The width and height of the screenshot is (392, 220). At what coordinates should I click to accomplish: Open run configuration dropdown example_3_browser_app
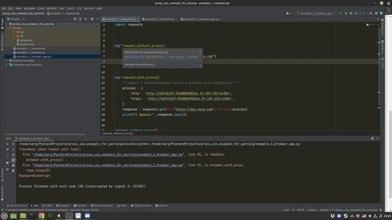[x=316, y=13]
